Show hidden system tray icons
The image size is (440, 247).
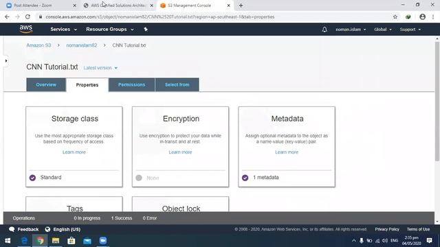coord(353,241)
